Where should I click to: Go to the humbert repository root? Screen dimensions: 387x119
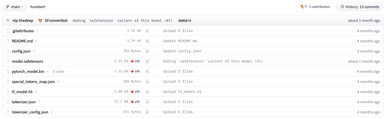[38, 7]
